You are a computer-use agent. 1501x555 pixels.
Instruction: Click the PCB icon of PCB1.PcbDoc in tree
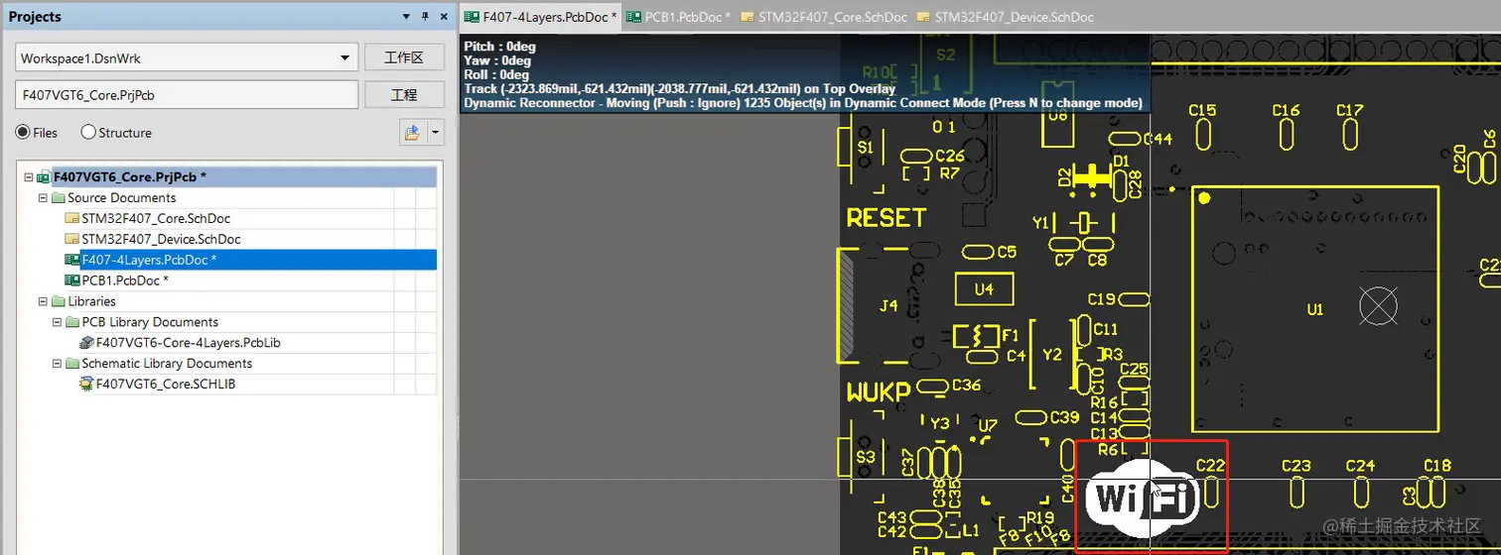[x=71, y=280]
